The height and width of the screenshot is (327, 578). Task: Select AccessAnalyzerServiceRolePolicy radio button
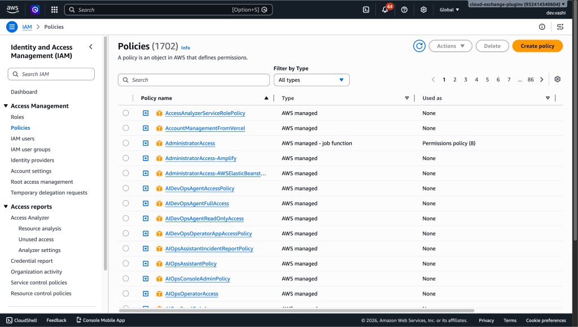(126, 113)
